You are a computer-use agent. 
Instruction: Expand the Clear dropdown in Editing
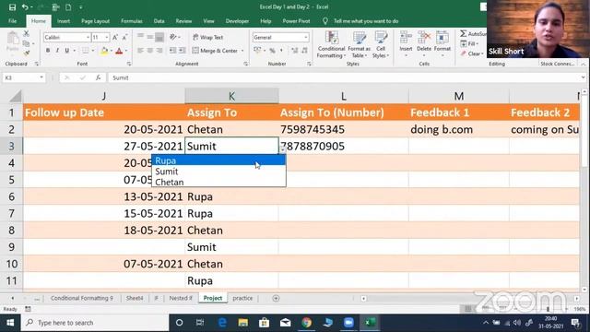[482, 53]
